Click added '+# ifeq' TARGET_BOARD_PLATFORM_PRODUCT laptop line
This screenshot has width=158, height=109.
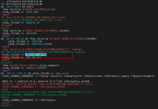click(x=43, y=52)
